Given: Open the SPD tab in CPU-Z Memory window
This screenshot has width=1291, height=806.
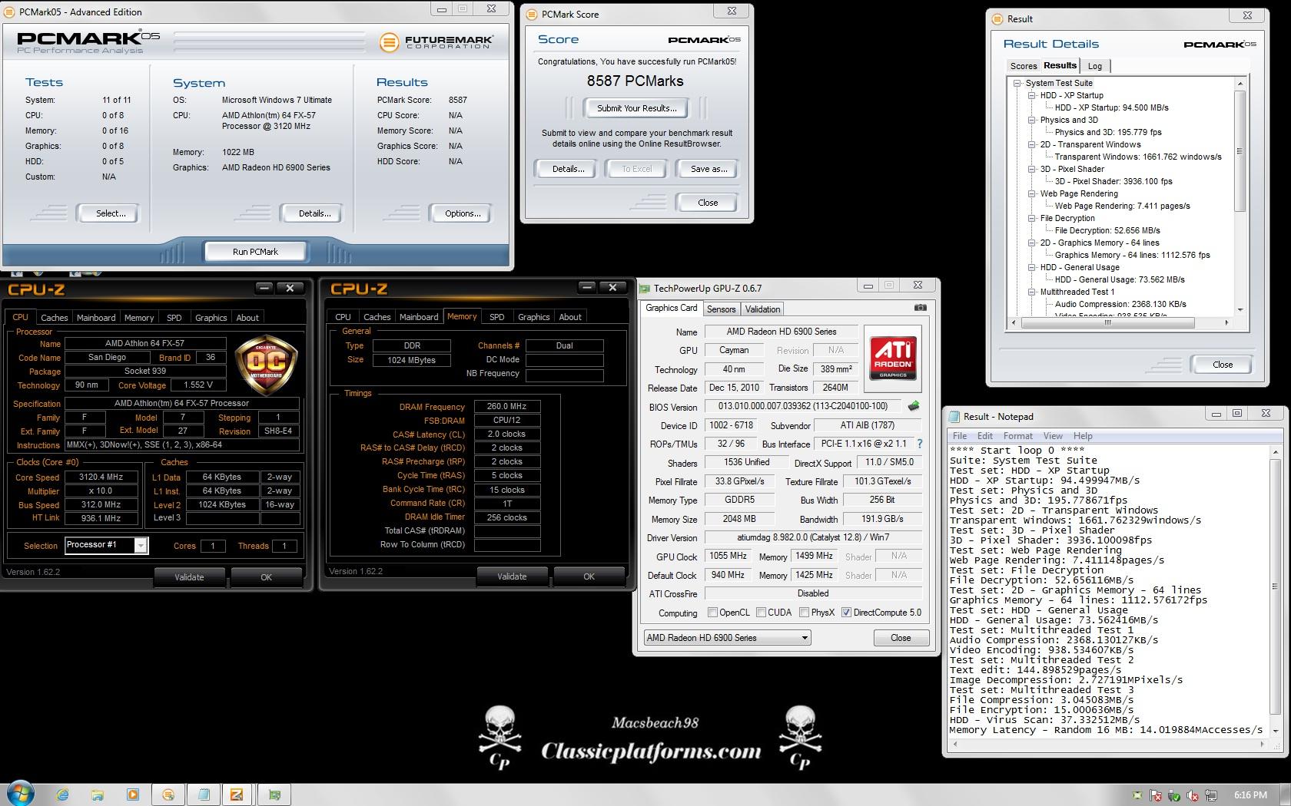Looking at the screenshot, I should (497, 317).
